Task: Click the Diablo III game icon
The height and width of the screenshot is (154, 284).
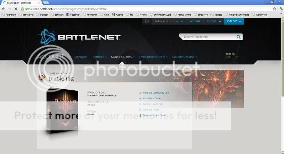Action: coord(42,77)
